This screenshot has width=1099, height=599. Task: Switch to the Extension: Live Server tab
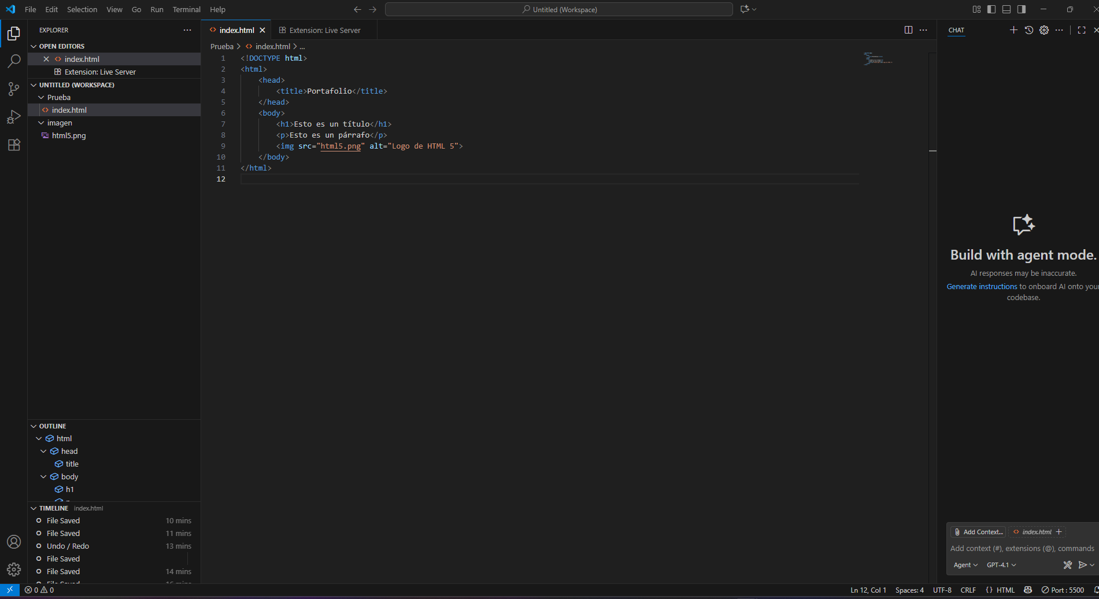click(324, 30)
